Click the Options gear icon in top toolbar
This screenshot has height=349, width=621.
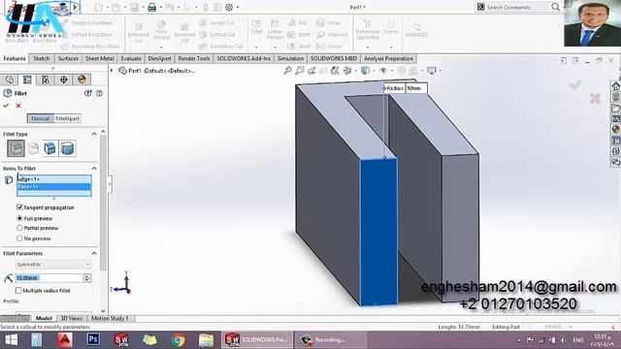point(229,7)
